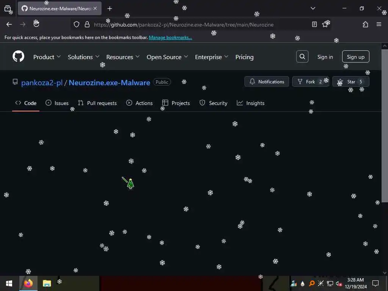Open pankoza2-pl user profile link

42,83
